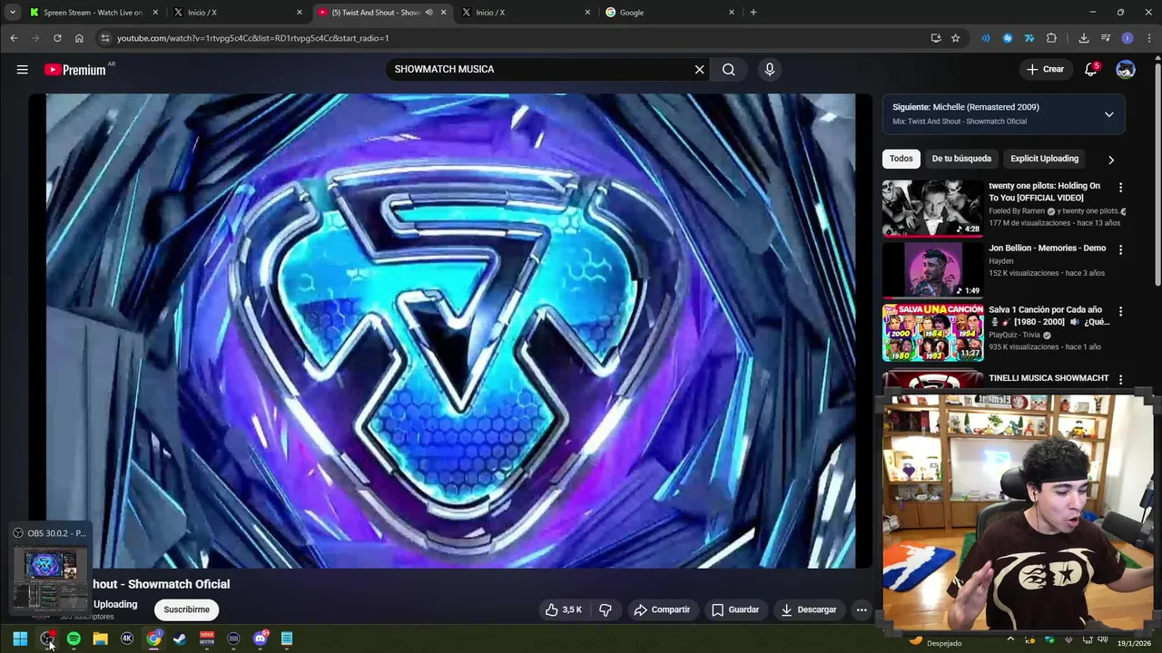Go back in browser history
1162x653 pixels.
point(14,38)
